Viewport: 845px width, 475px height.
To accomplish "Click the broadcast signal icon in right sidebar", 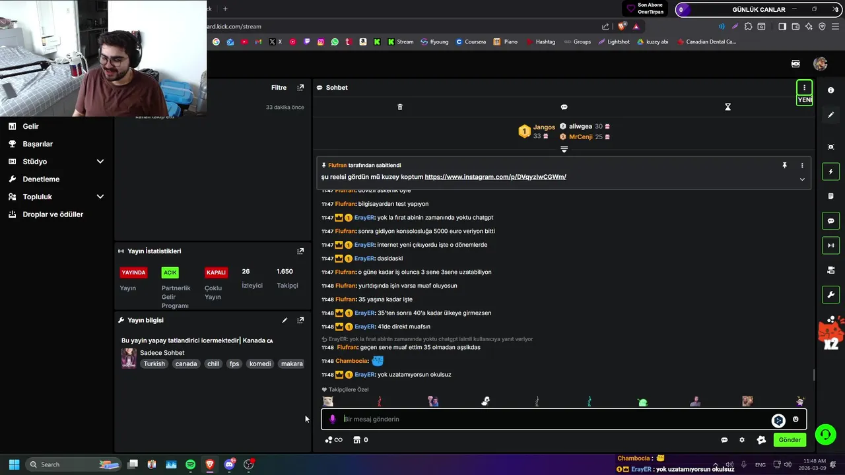I will coord(831,245).
